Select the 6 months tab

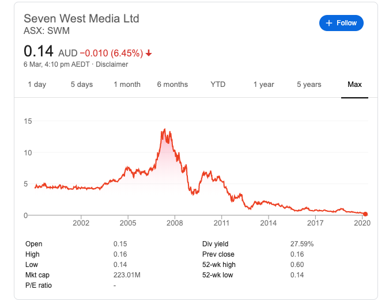click(172, 85)
